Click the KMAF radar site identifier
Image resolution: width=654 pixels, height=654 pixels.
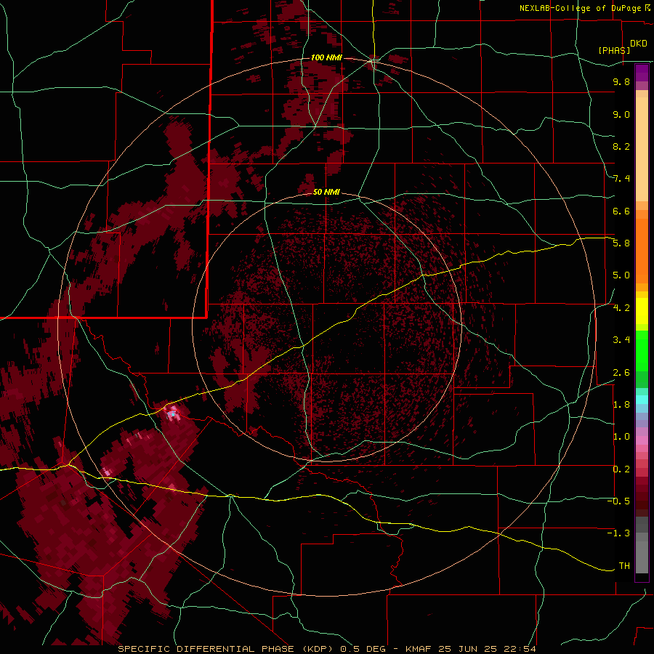point(419,649)
